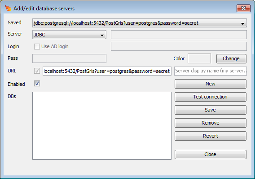Viewport: 255px width, 179px height.
Task: Click the server host field beside JDBC
Action: pyautogui.click(x=179, y=35)
